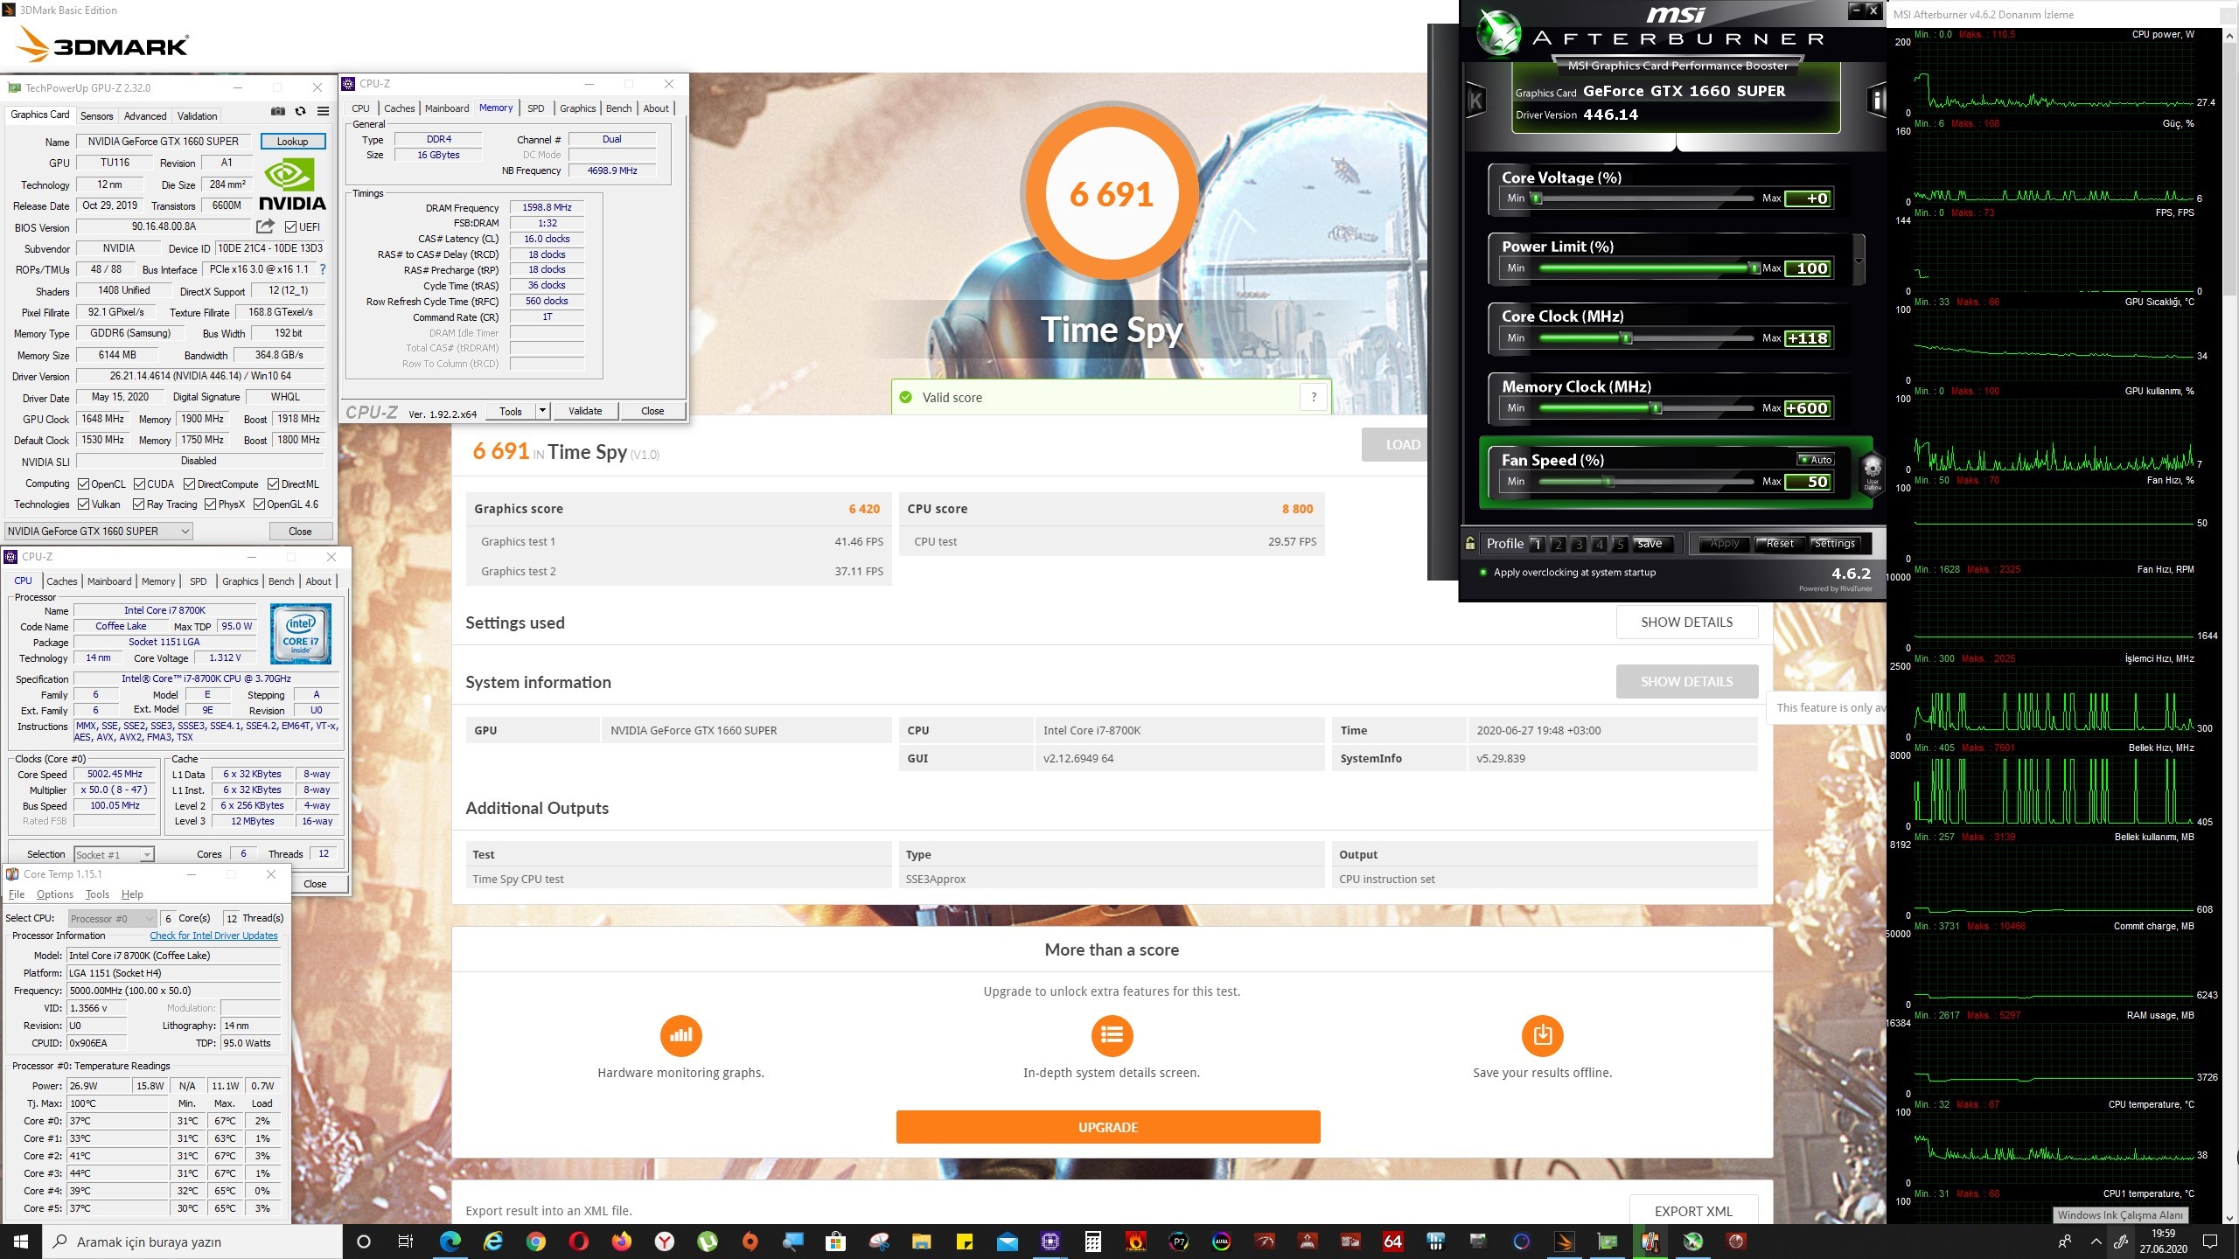
Task: Click the CPU-Z Validate button
Action: pyautogui.click(x=585, y=411)
